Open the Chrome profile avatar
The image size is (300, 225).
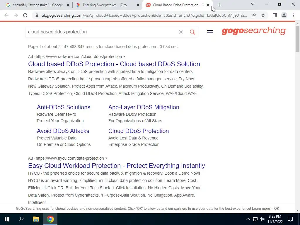click(x=284, y=15)
